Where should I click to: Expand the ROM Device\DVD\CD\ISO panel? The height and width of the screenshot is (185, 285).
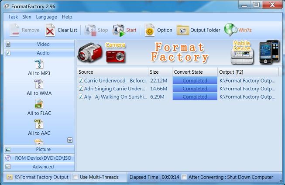[39, 158]
